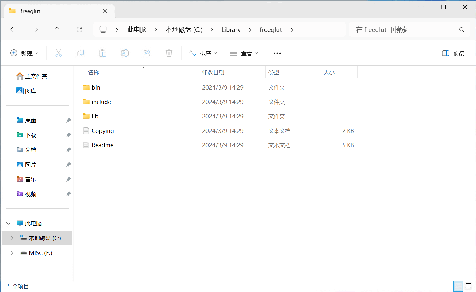Expand the 本地磁盘 (C:) tree node

pyautogui.click(x=12, y=238)
